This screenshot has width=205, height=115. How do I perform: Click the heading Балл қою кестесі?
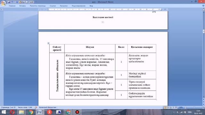[x=103, y=17]
